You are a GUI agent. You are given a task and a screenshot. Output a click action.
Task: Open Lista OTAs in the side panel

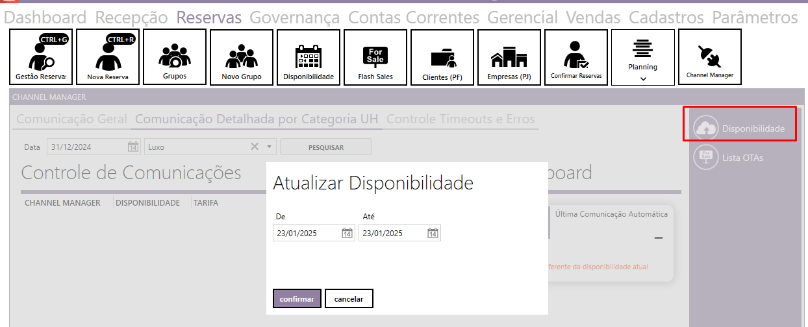pos(742,157)
